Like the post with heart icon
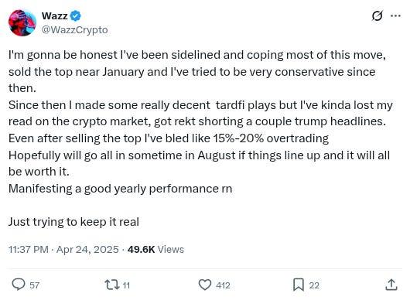Viewport: 410px width, 300px height. point(205,285)
